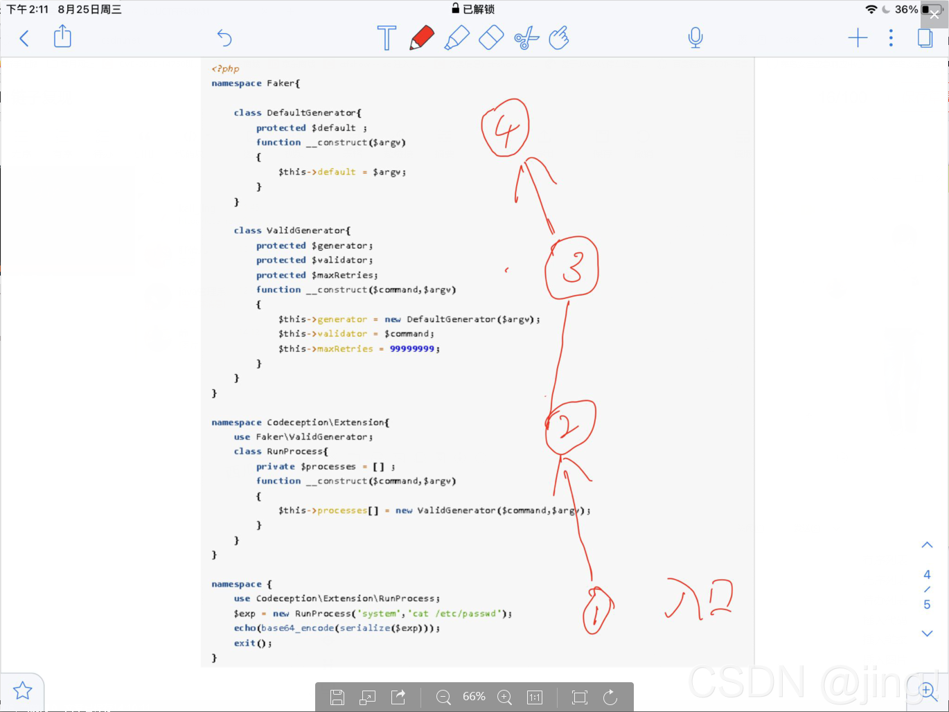Screen dimensions: 949x712
Task: Undo the last stroke
Action: click(x=224, y=38)
